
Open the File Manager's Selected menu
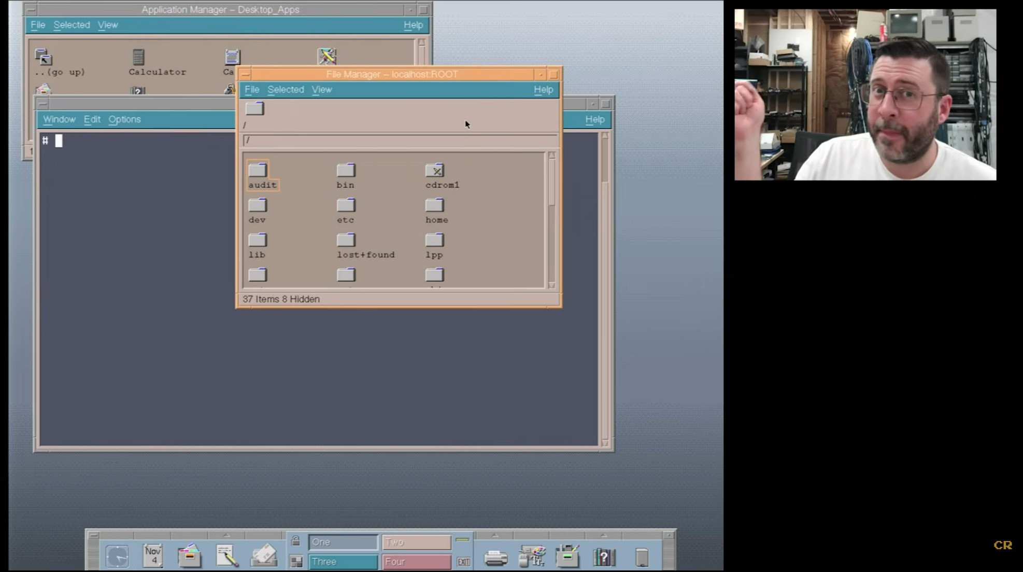pos(286,90)
